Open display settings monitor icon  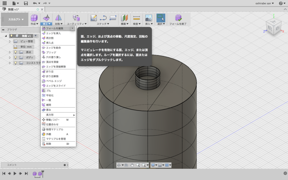pos(153,165)
